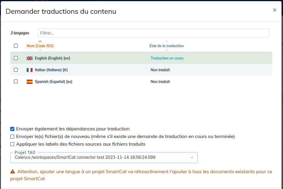Screen dimensions: 283x189
Task: Select the Spanish (Español) [es] checkbox
Action: coord(16,81)
